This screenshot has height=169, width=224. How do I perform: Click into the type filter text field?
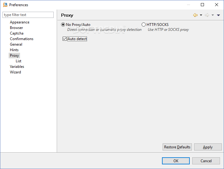point(28,15)
